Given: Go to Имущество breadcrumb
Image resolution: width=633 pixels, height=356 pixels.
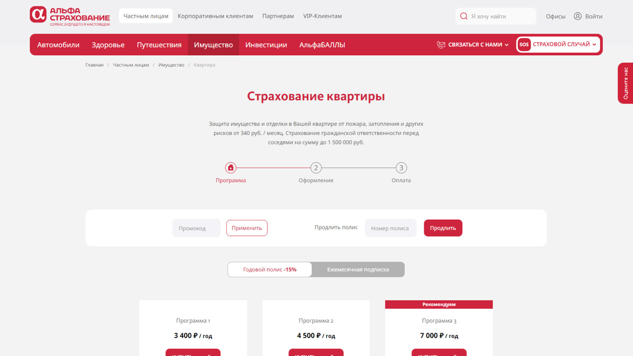Looking at the screenshot, I should [171, 65].
